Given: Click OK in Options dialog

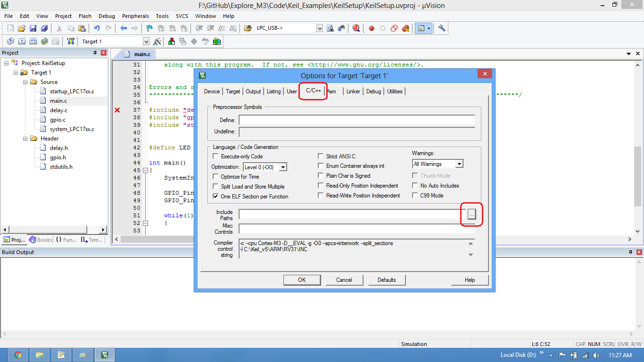Looking at the screenshot, I should [302, 280].
